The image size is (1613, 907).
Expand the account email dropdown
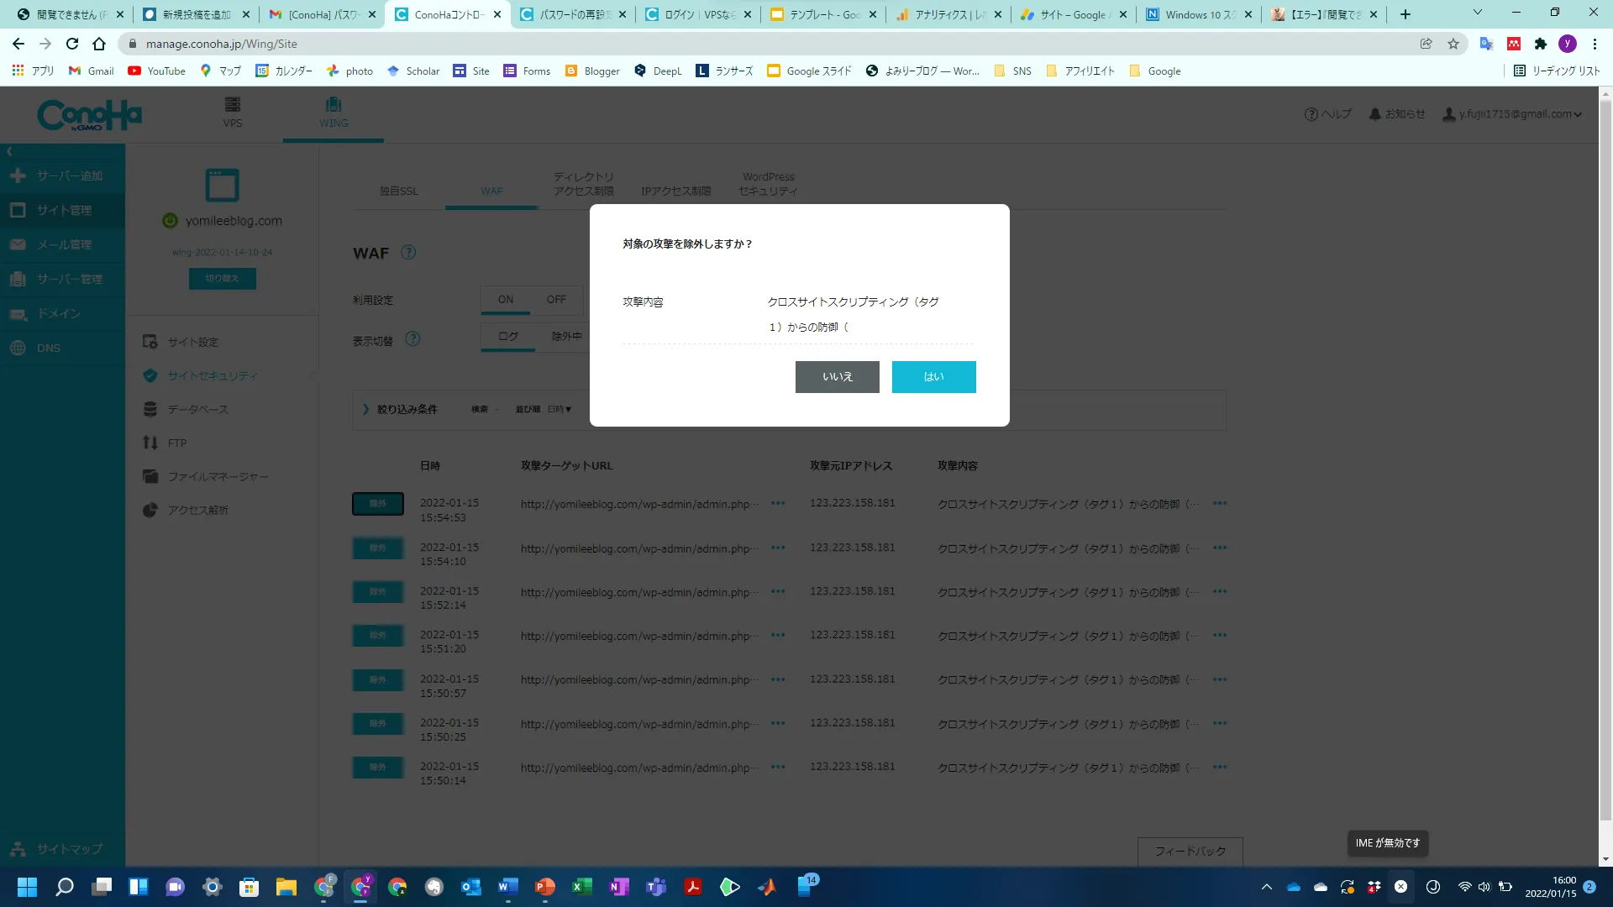point(1512,114)
